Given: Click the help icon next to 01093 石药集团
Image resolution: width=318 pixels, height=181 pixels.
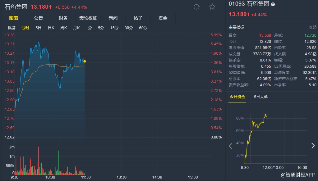Looking at the screenshot, I should [x=273, y=4].
